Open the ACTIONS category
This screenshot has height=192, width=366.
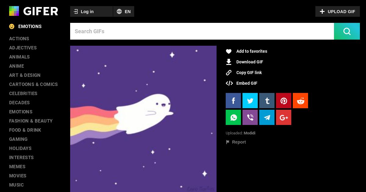[19, 39]
